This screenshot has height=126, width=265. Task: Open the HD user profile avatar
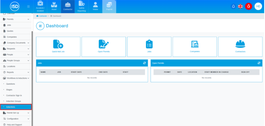(x=258, y=6)
